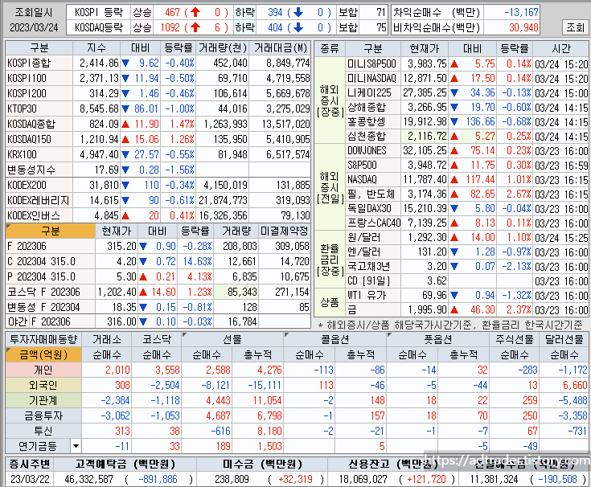The image size is (591, 487).
Task: Click the 기관계 investor row label
Action: click(x=43, y=400)
